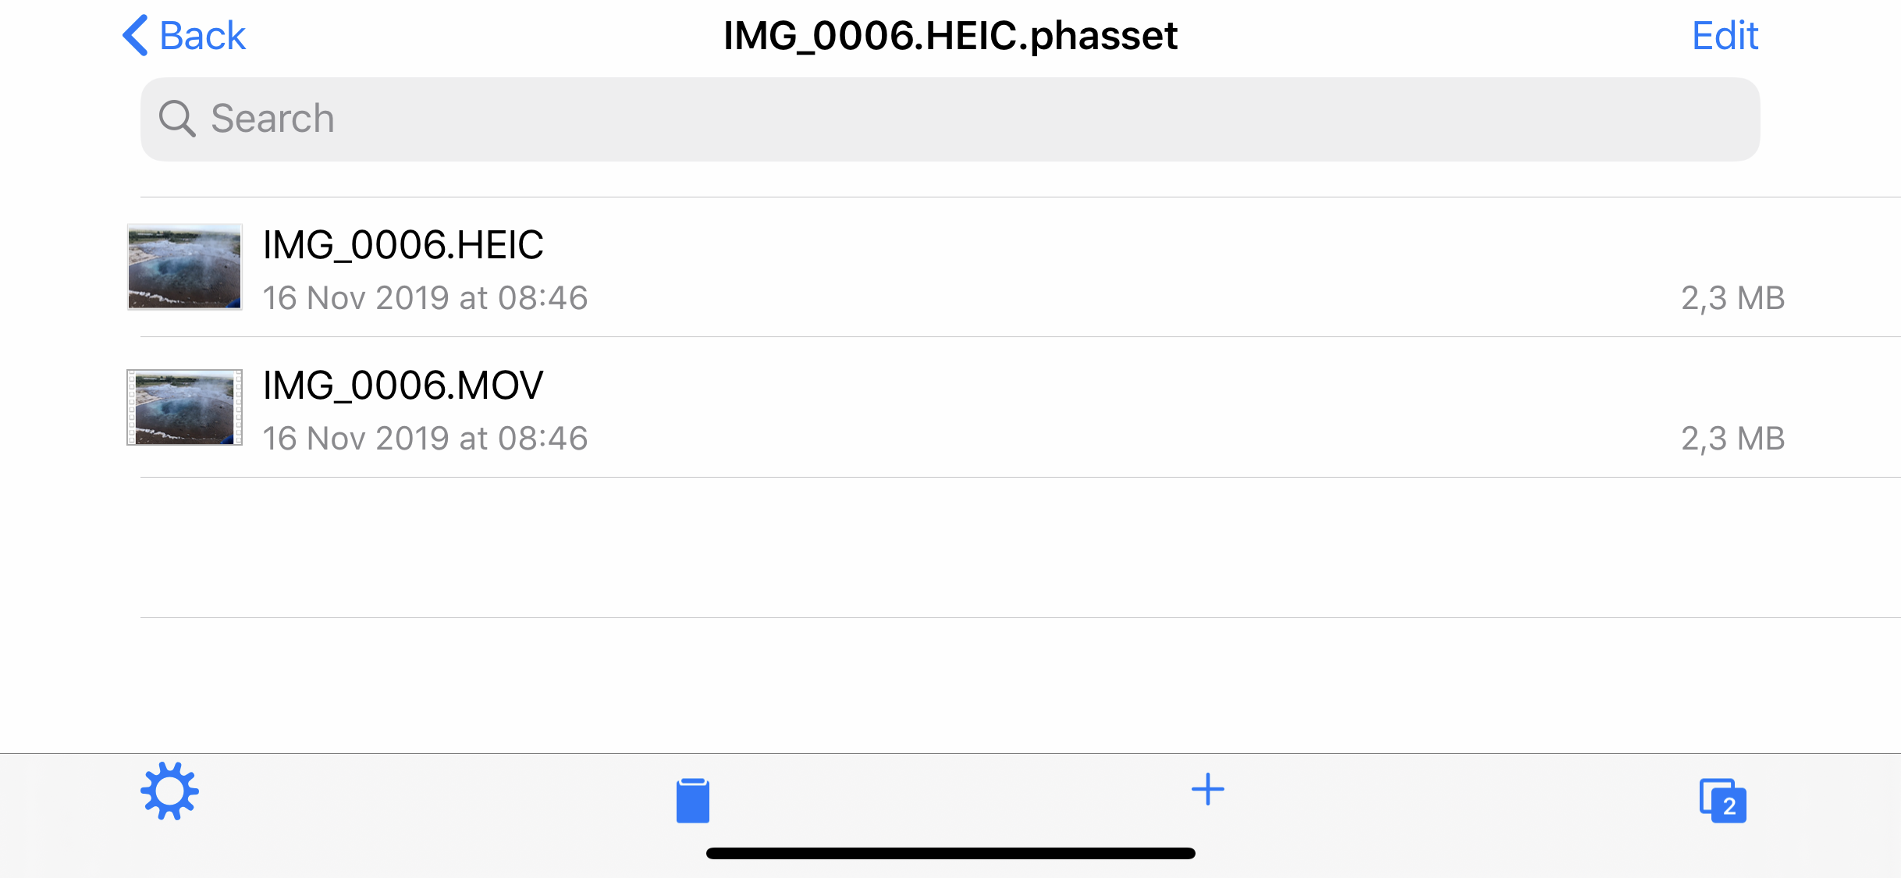The width and height of the screenshot is (1901, 878).
Task: Click the 2,3 MB size of MOV file
Action: [x=1733, y=439]
